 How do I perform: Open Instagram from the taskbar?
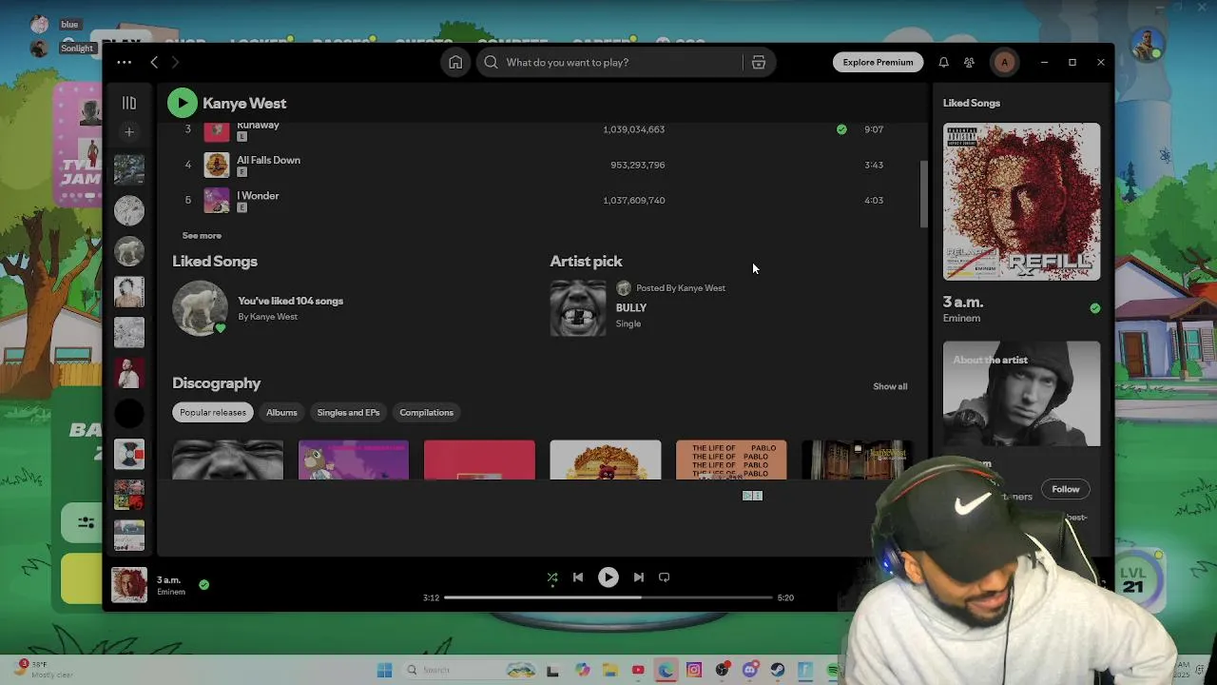[694, 670]
